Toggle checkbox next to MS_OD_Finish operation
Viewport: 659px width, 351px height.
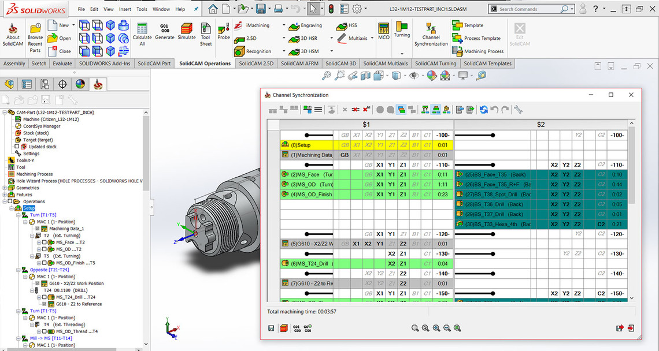(x=45, y=263)
